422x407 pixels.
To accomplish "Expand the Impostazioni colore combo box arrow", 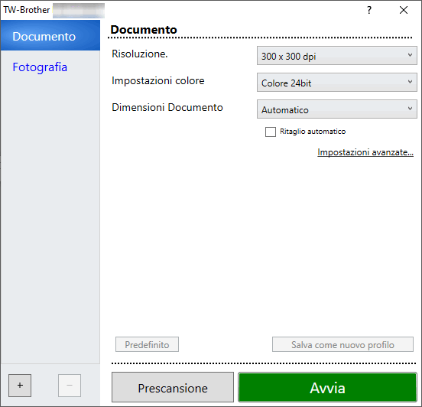I will (410, 82).
